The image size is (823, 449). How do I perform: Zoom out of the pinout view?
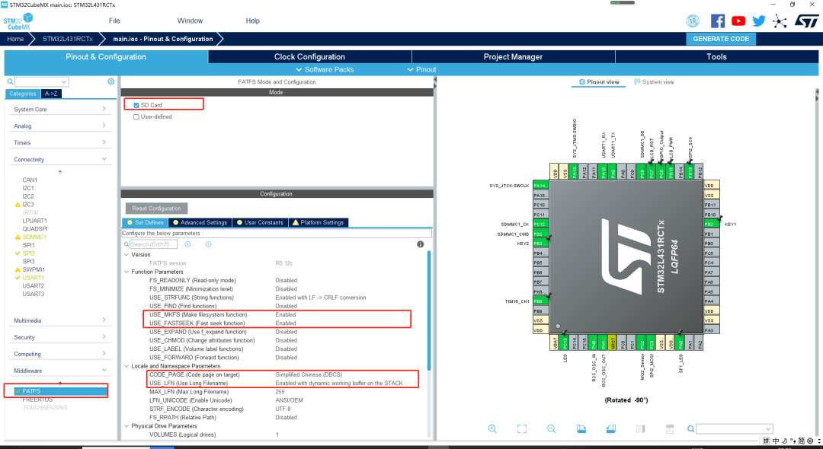(x=551, y=428)
